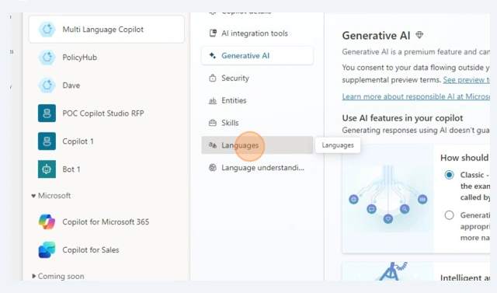The width and height of the screenshot is (497, 293).
Task: Click the Multi Language Copilot hexagon icon
Action: 47,30
